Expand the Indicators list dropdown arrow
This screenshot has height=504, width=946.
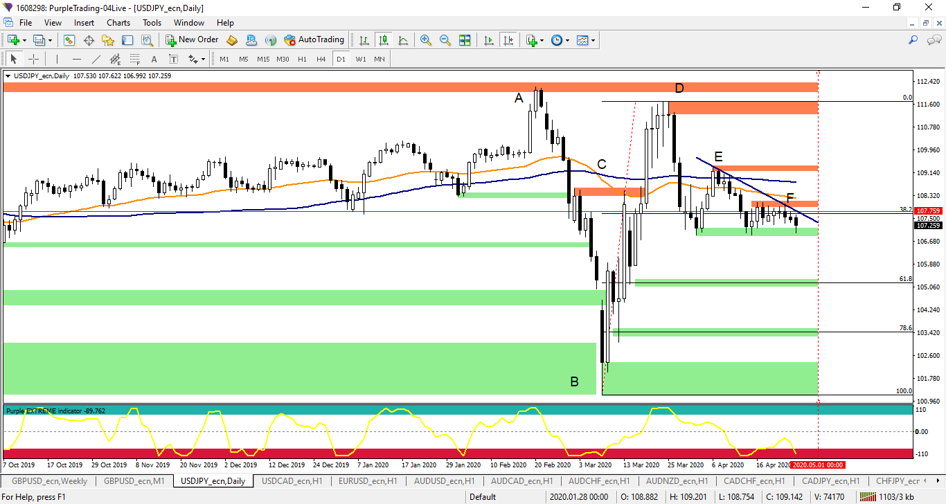542,40
